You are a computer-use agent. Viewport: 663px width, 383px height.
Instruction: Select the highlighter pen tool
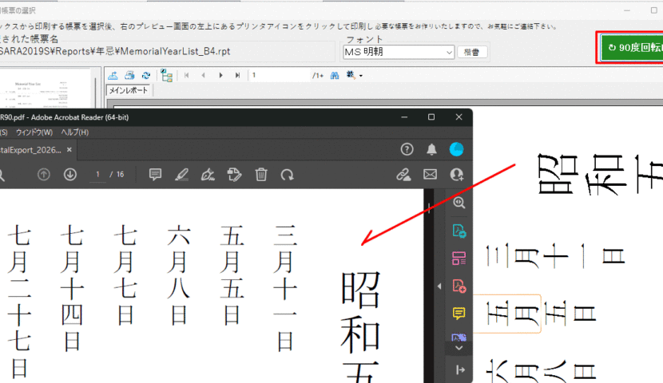(181, 174)
